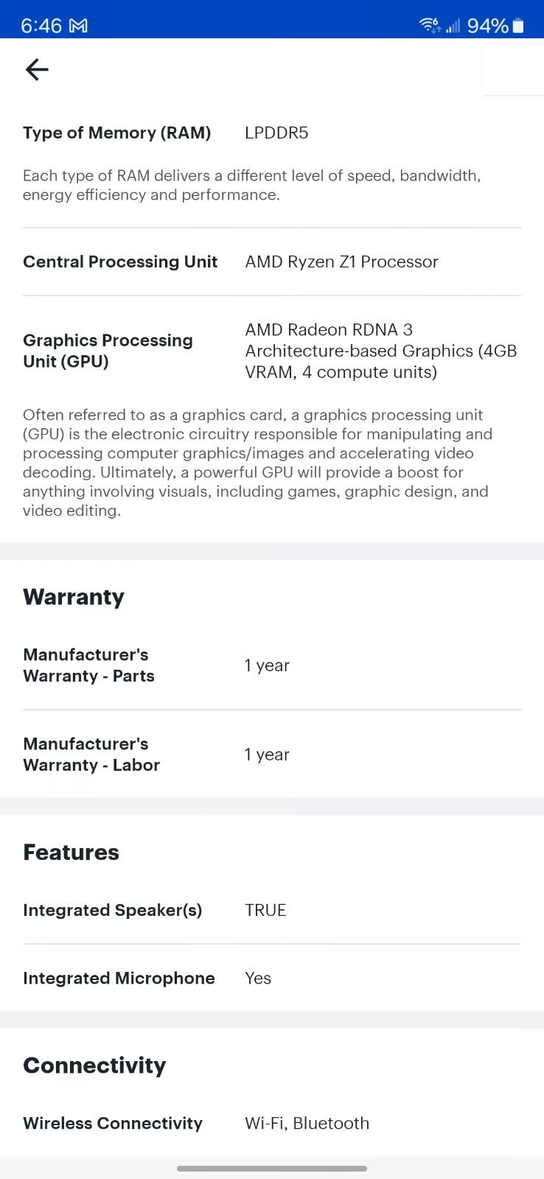Tap the Manufacturer's Warranty - Labor row label
544x1179 pixels.
pyautogui.click(x=91, y=755)
